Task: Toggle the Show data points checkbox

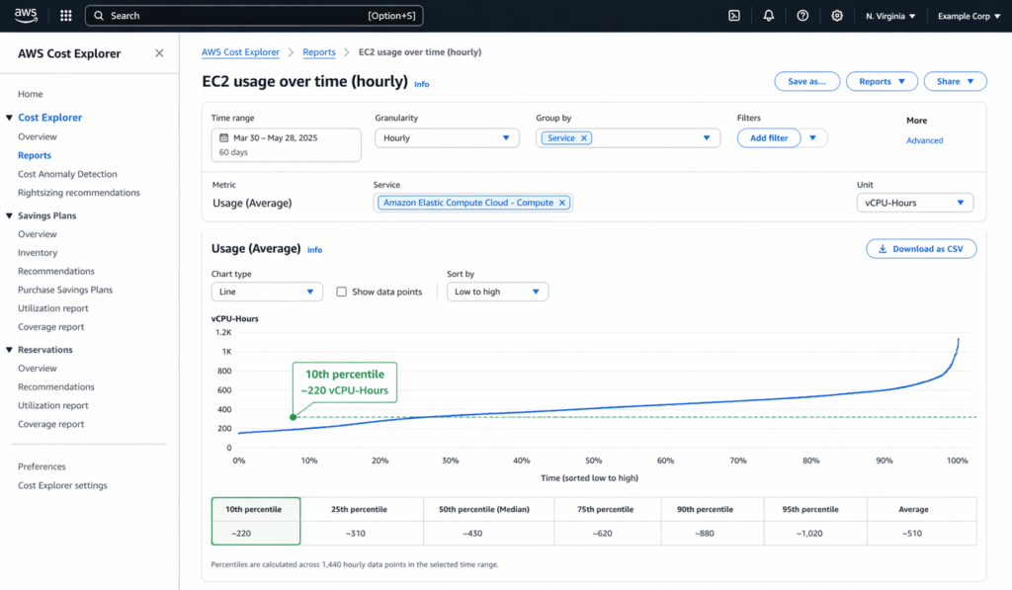Action: 341,291
